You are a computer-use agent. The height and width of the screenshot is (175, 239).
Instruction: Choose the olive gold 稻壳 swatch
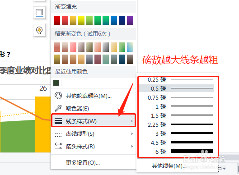57,60
